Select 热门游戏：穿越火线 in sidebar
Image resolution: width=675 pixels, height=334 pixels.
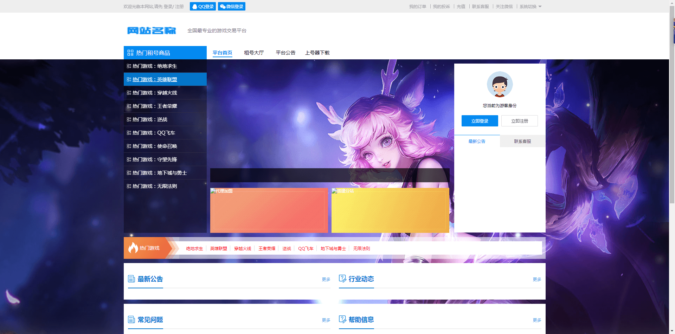165,93
